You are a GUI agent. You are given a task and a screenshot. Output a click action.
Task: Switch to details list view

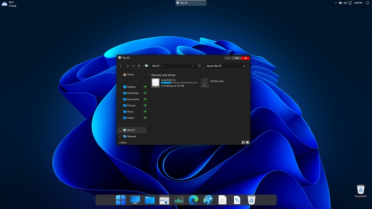pos(243,142)
